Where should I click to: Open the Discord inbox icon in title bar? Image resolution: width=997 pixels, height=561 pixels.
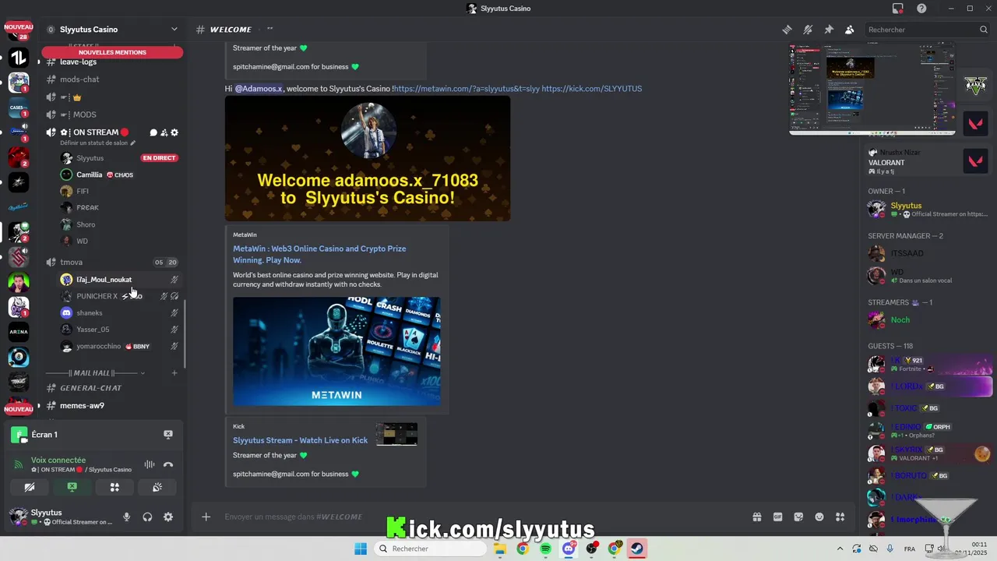coord(898,9)
